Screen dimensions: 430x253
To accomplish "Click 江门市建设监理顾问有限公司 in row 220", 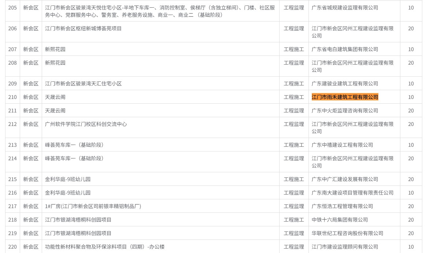I will point(345,247).
